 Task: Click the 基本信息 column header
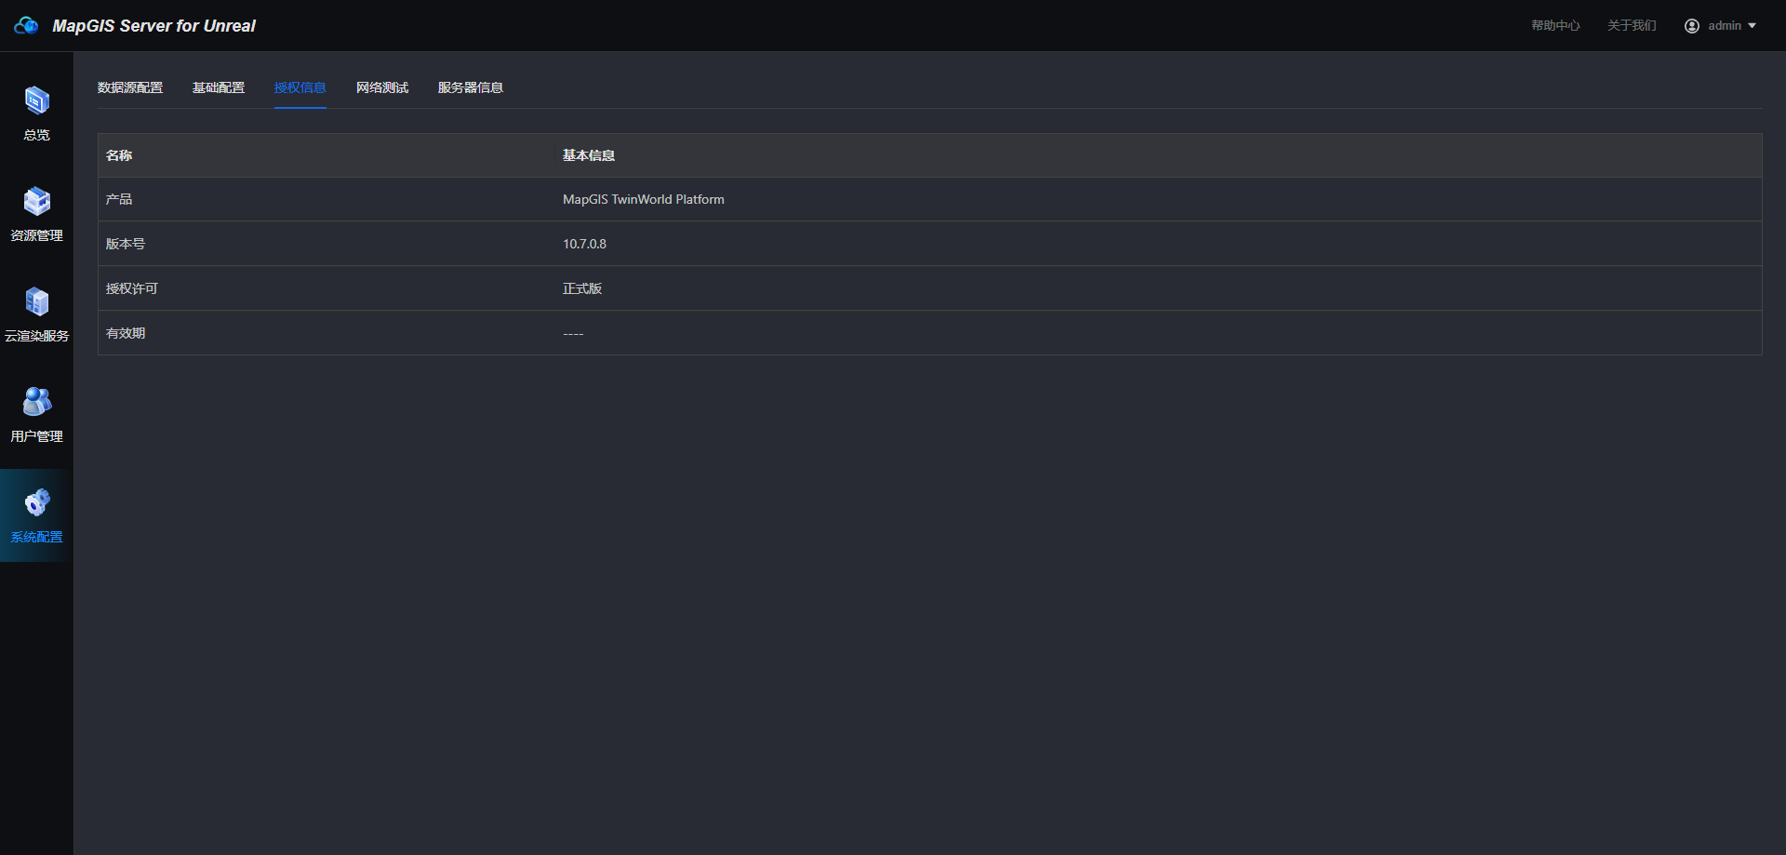[x=589, y=155]
